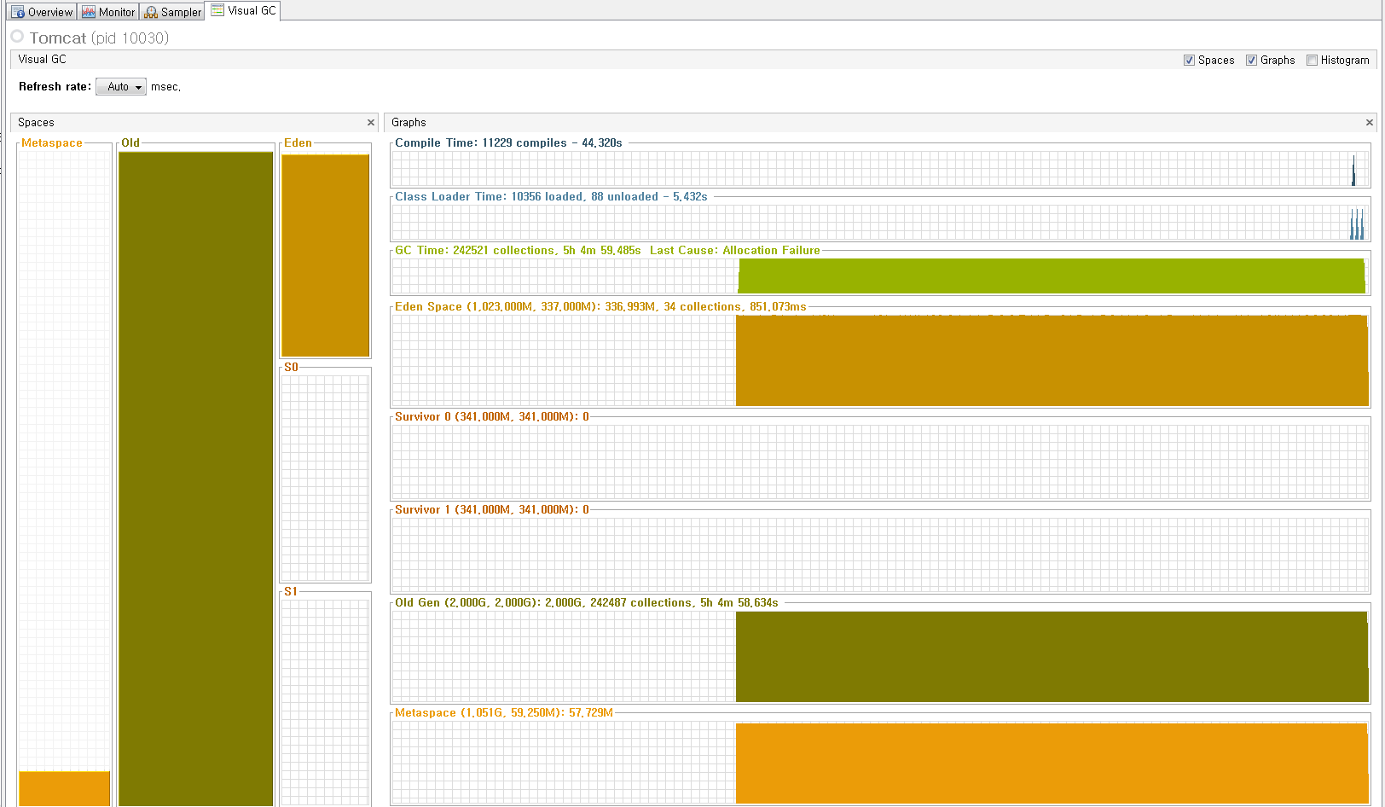Image resolution: width=1385 pixels, height=807 pixels.
Task: Click the 'Old Gen (2,000G' label
Action: (x=442, y=603)
